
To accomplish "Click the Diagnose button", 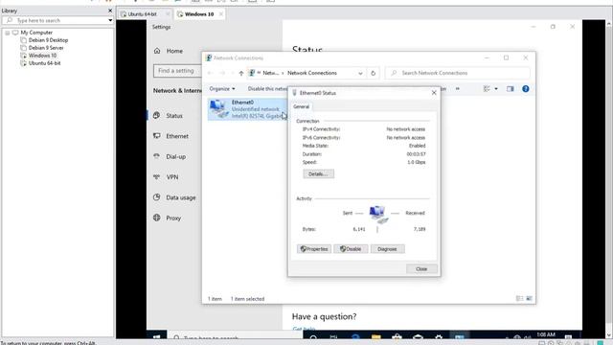I will coord(387,249).
